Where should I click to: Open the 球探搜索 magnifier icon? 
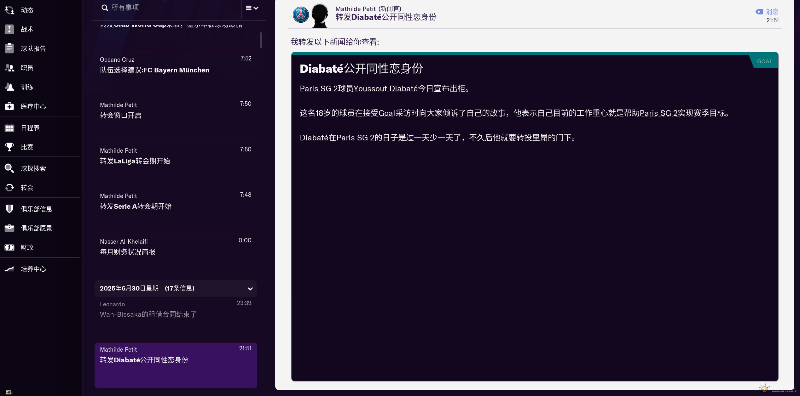pyautogui.click(x=9, y=168)
